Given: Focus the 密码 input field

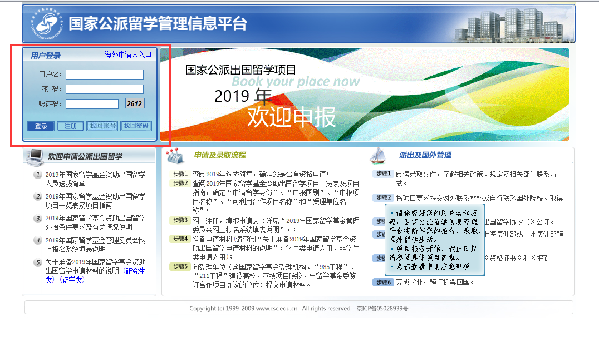Looking at the screenshot, I should click(x=105, y=89).
